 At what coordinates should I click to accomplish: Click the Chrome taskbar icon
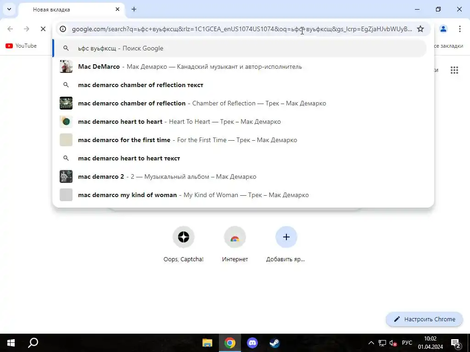229,343
